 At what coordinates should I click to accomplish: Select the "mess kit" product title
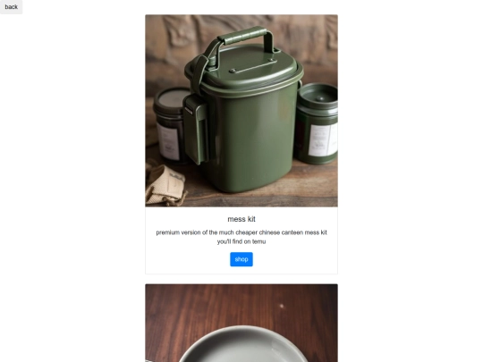tap(241, 219)
